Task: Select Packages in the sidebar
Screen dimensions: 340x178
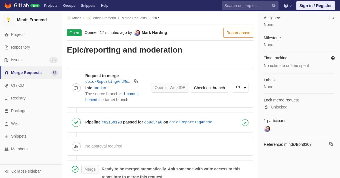Action: [31, 111]
